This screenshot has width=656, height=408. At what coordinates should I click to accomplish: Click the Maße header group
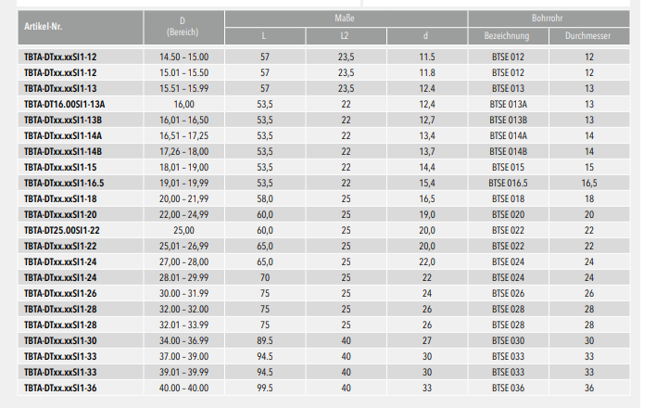pos(346,19)
